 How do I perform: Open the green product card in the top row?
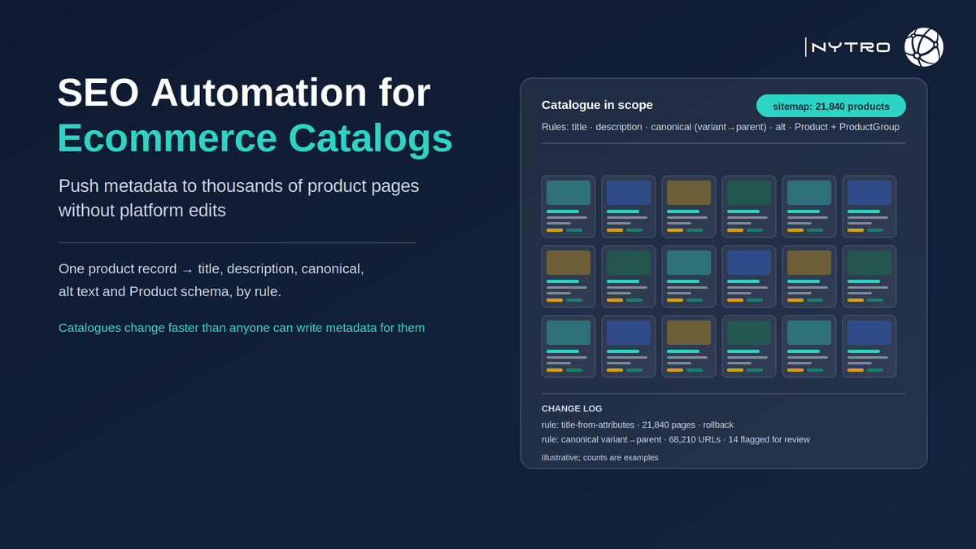(749, 207)
